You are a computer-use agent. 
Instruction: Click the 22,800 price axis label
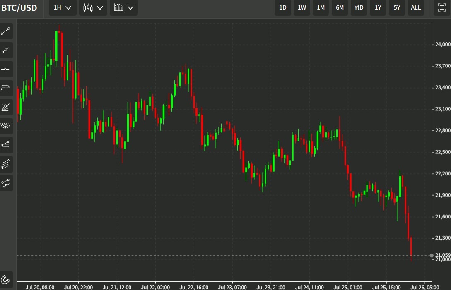[x=443, y=130]
